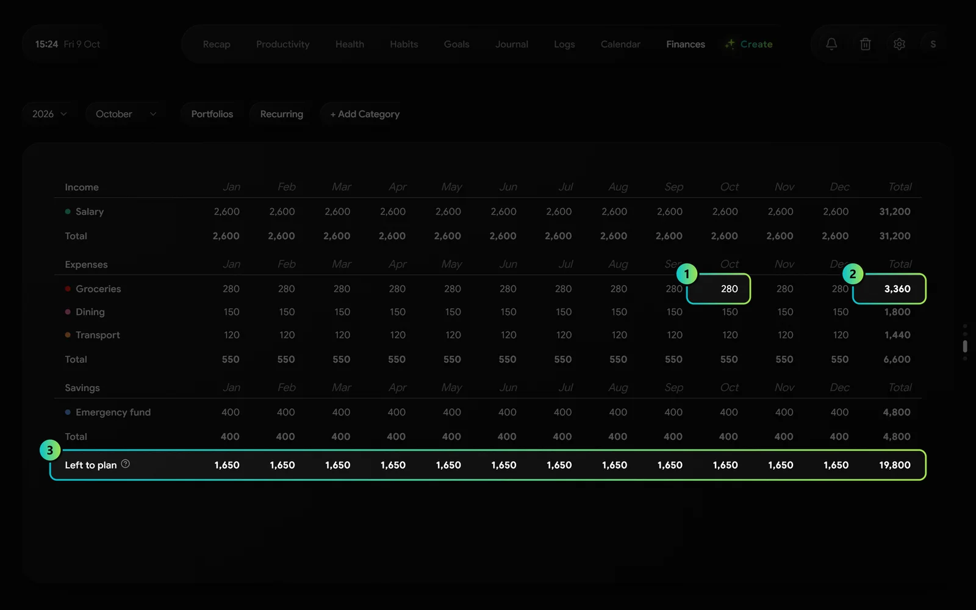Click the Expenses section header
The image size is (976, 610).
tap(86, 265)
